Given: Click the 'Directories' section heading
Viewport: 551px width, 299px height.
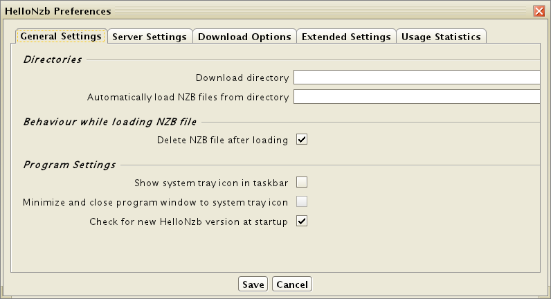Looking at the screenshot, I should click(x=53, y=60).
